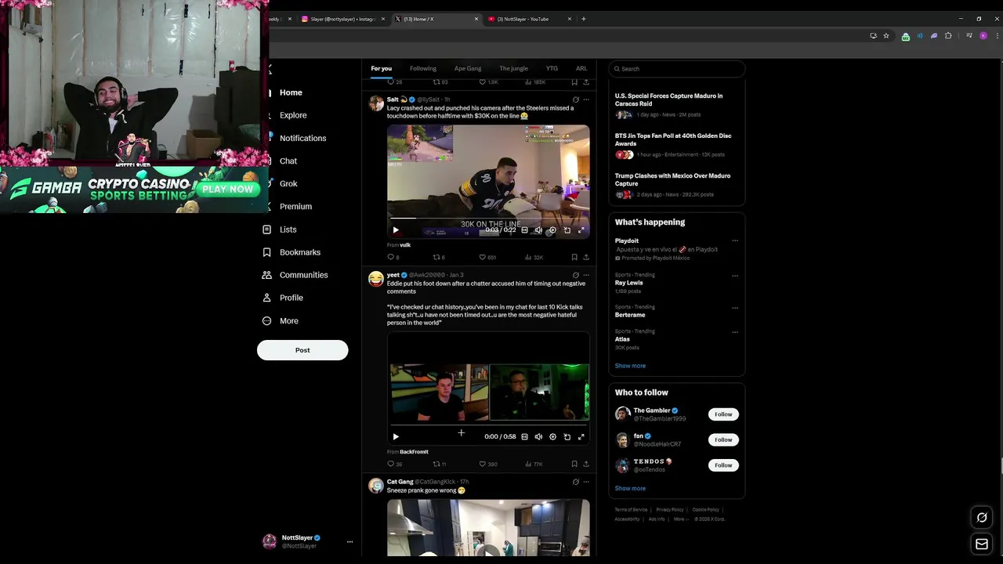Screen dimensions: 1003x564
Task: Click Grok explain icon on yeet post
Action: tap(576, 275)
